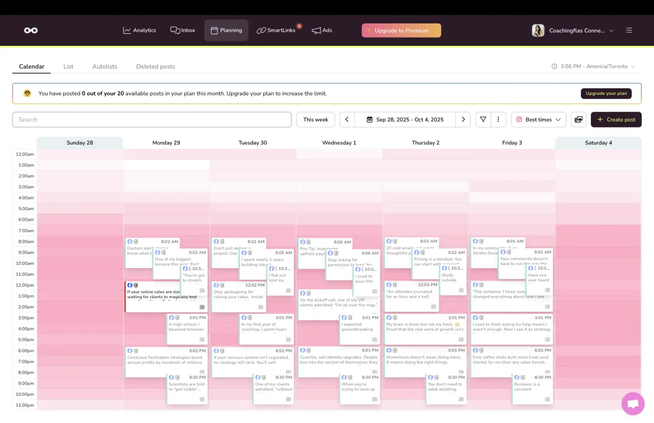Open the media gallery icon
Viewport: 654px width, 423px height.
(x=579, y=119)
